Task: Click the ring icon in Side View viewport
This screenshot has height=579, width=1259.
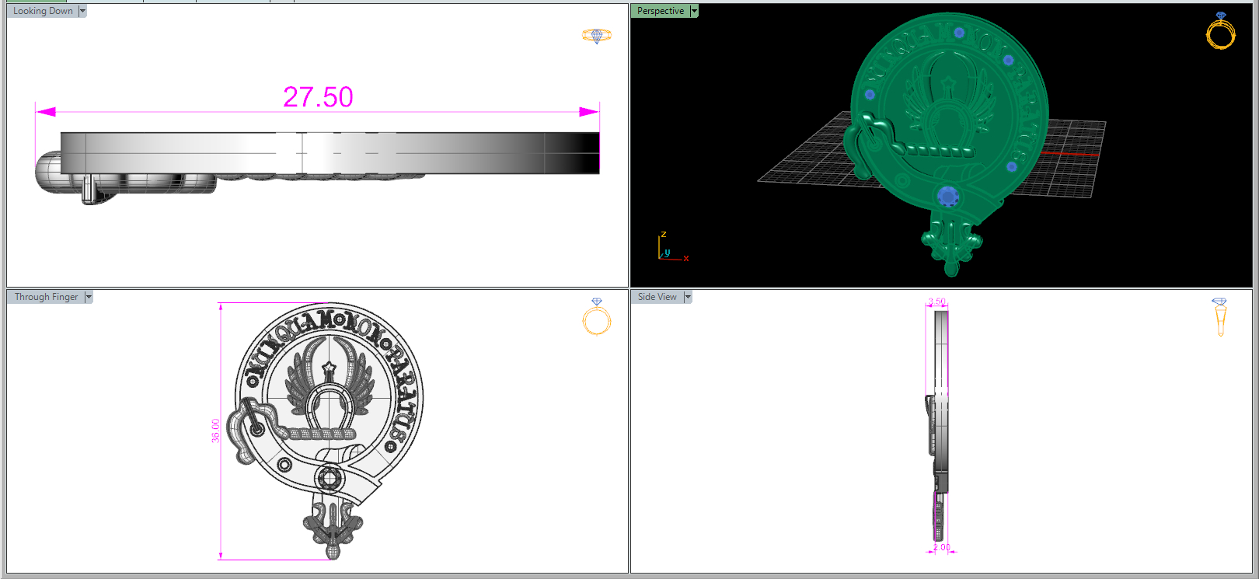Action: click(1220, 317)
